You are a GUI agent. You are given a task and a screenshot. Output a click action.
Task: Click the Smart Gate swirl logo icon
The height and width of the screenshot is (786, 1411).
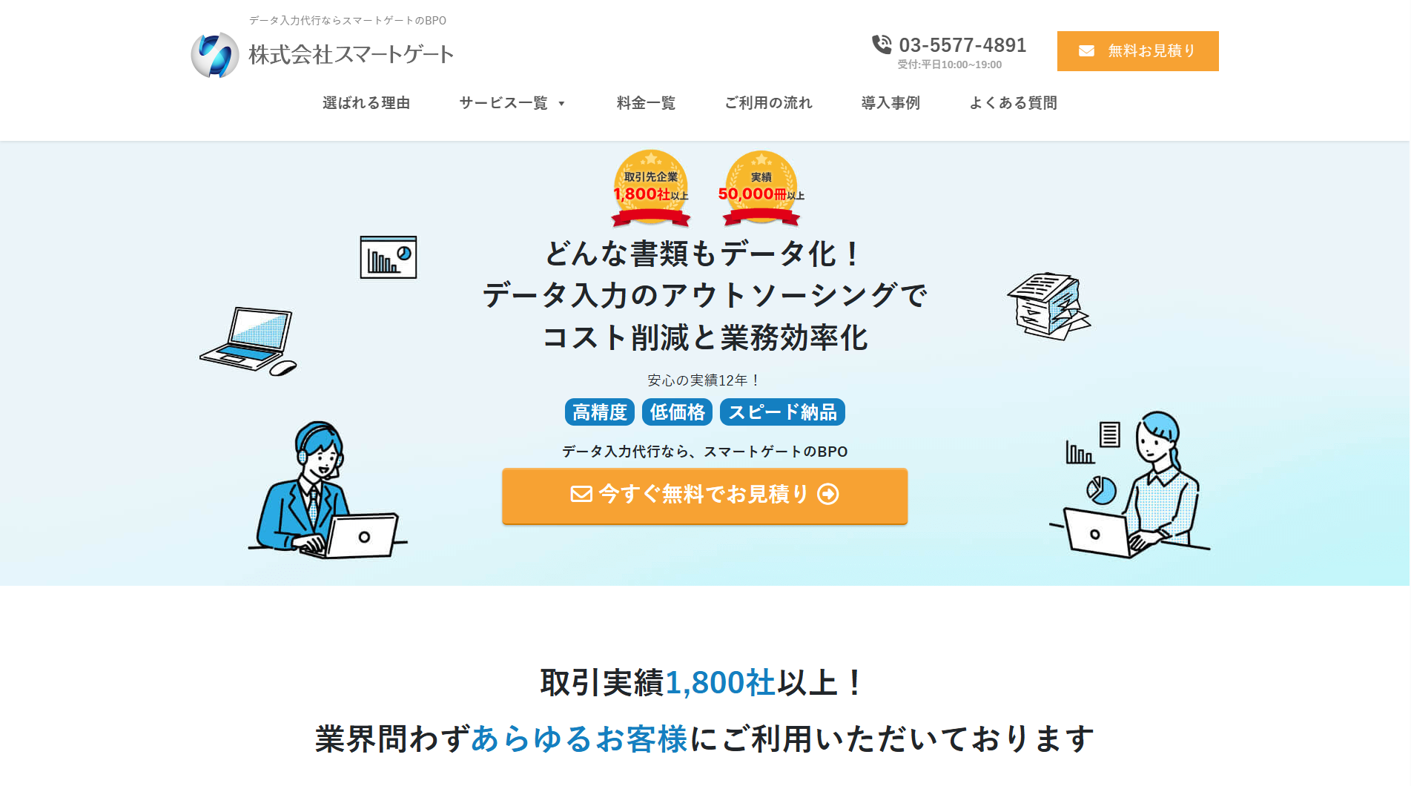(215, 55)
